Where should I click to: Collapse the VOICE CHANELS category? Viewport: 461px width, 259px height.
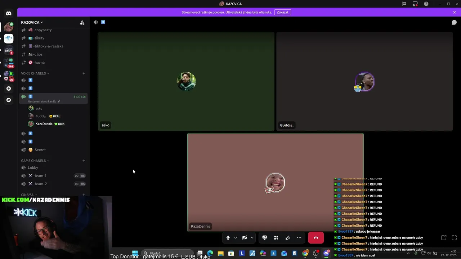pos(35,73)
